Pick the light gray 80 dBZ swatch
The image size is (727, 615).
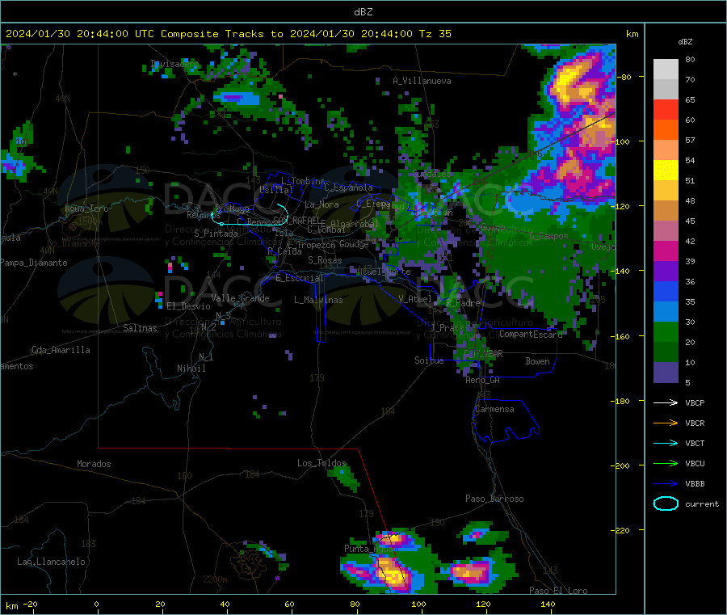click(x=666, y=70)
